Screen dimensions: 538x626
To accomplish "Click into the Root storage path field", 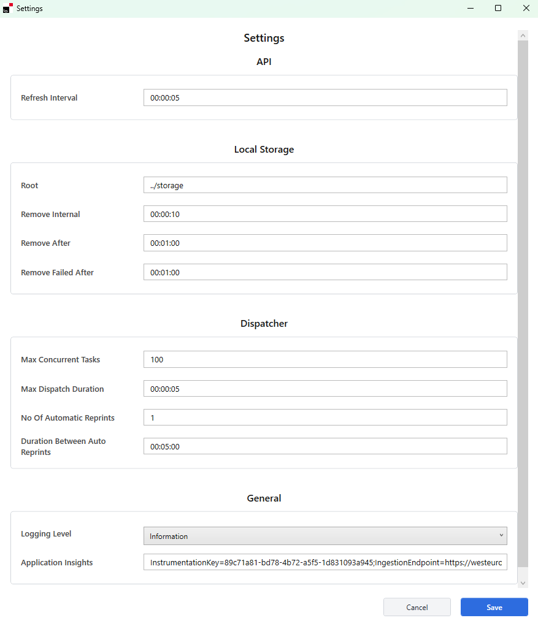I will point(325,185).
